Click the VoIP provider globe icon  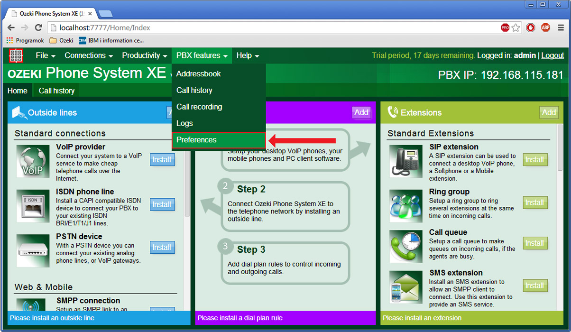tap(33, 161)
